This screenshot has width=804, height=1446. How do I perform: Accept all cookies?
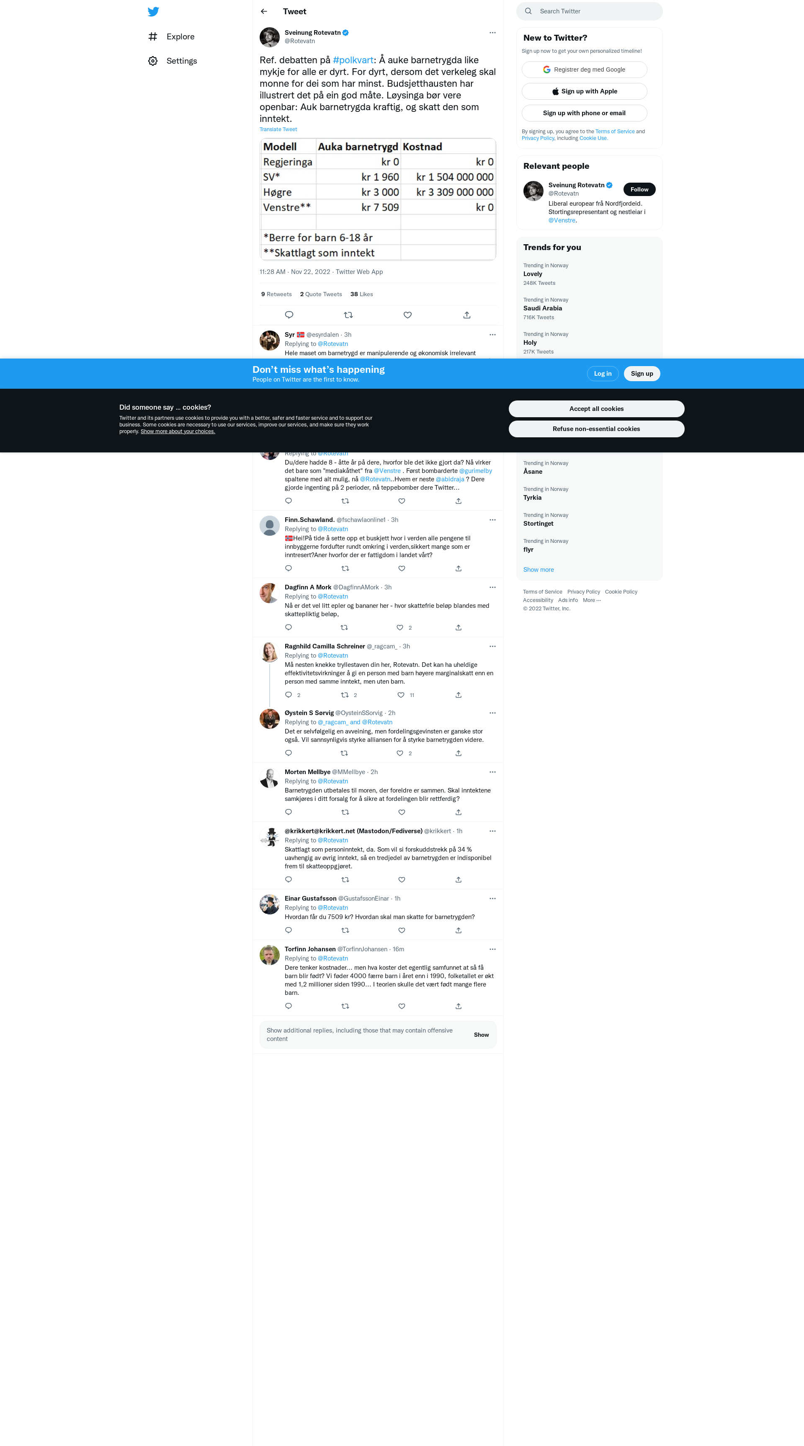pos(596,409)
